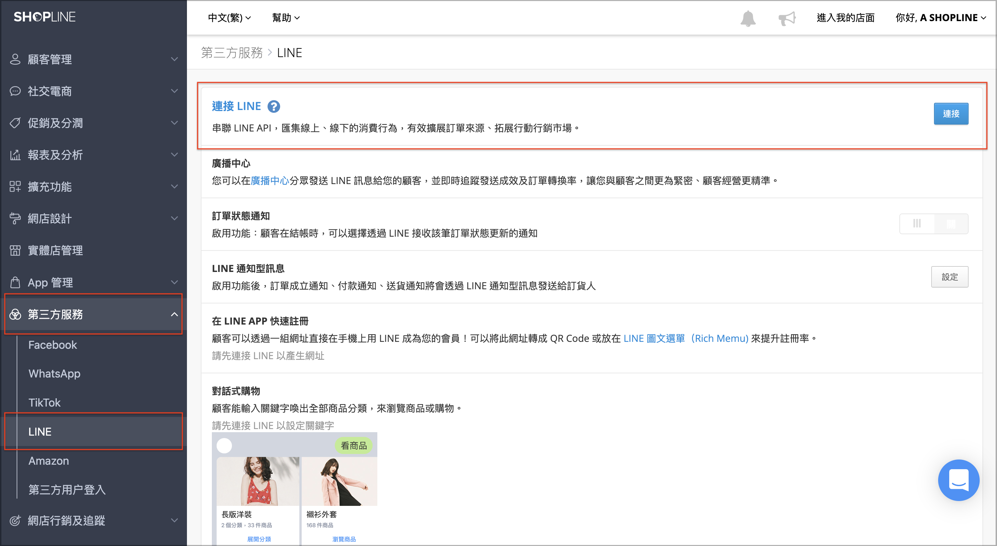The image size is (997, 546).
Task: Select Amazon in the sidebar
Action: click(49, 461)
